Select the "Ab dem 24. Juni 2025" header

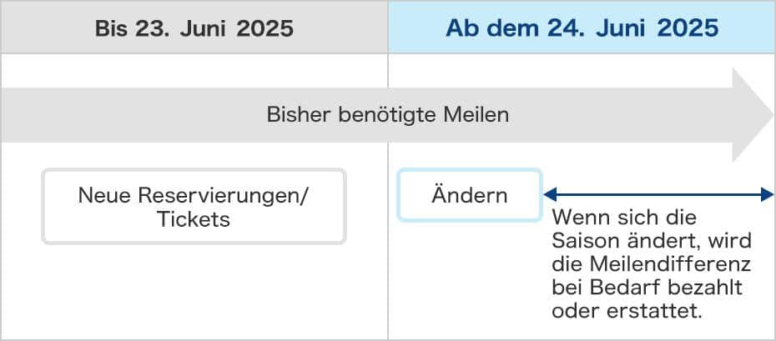click(582, 28)
